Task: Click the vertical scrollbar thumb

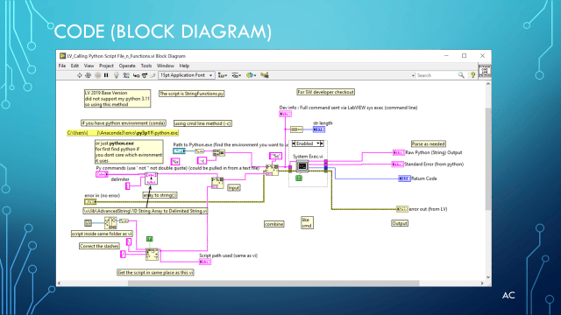Action: pyautogui.click(x=488, y=159)
